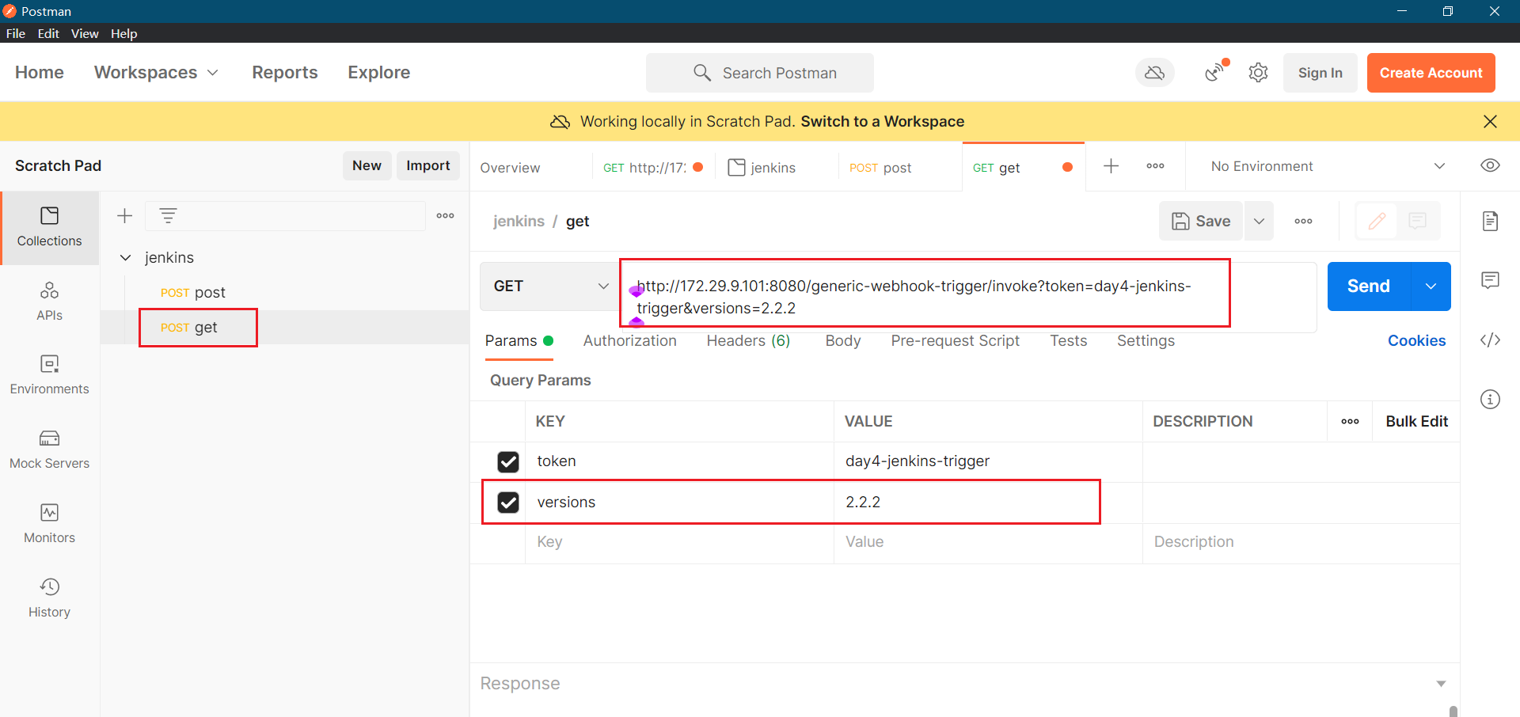The image size is (1520, 717).
Task: Collapse the jenkins collection
Action: click(125, 257)
